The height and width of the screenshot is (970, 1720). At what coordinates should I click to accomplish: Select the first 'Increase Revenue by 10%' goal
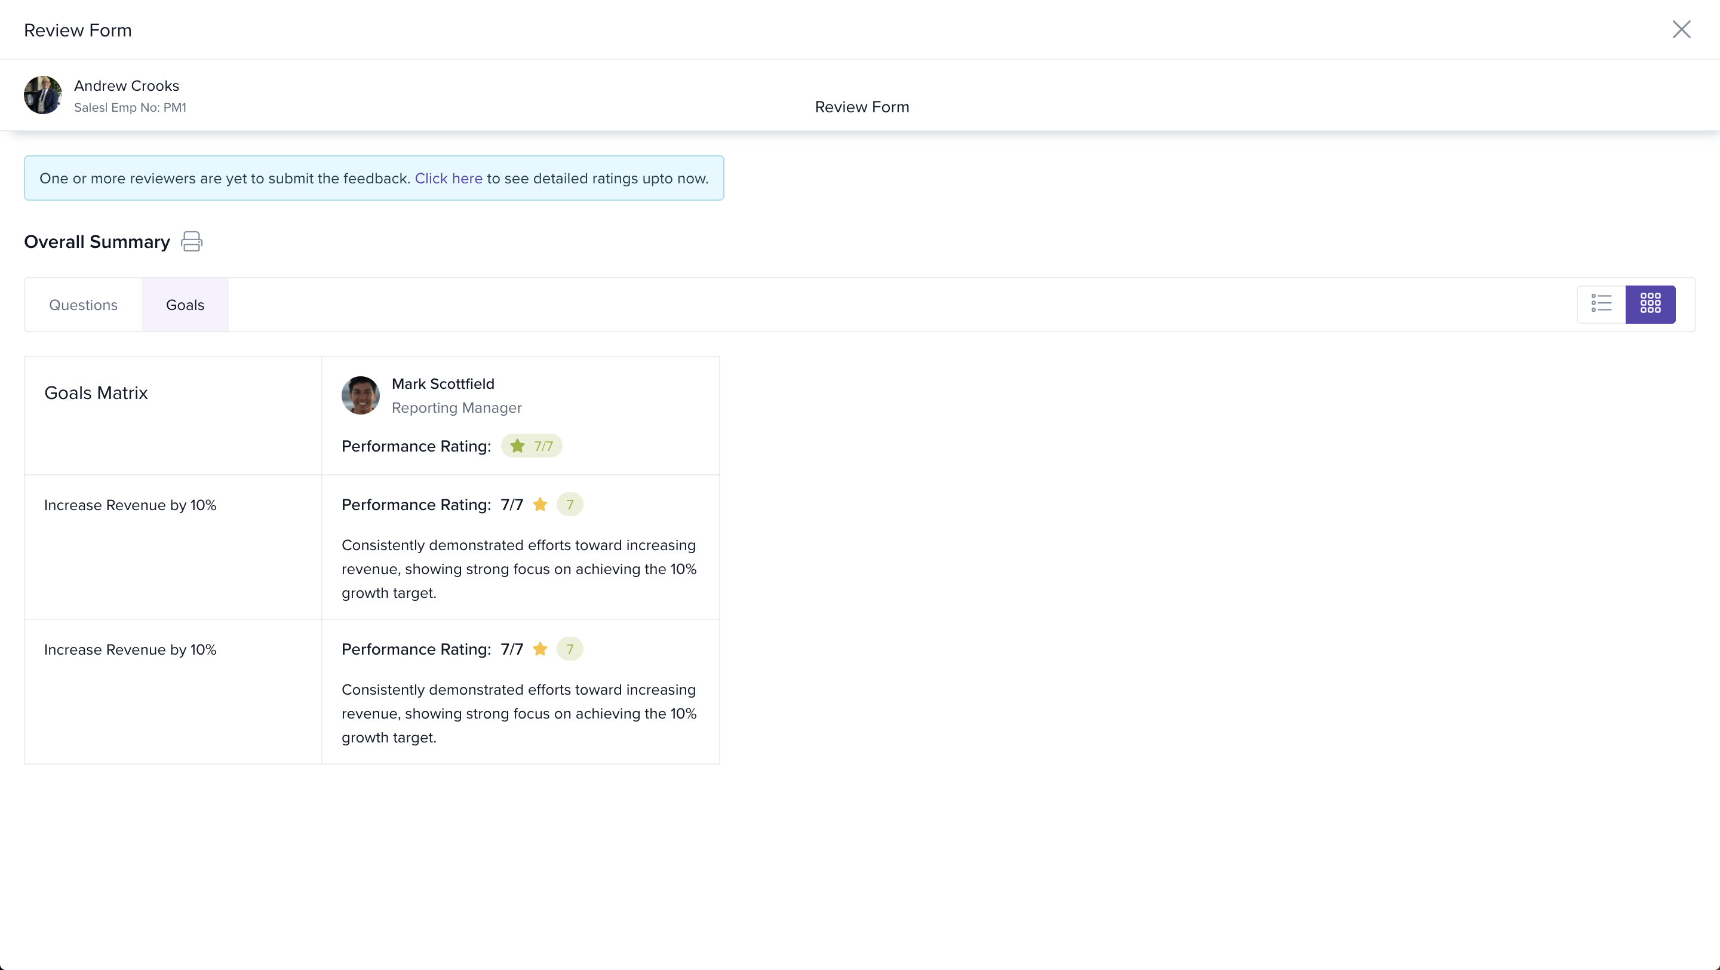[130, 505]
